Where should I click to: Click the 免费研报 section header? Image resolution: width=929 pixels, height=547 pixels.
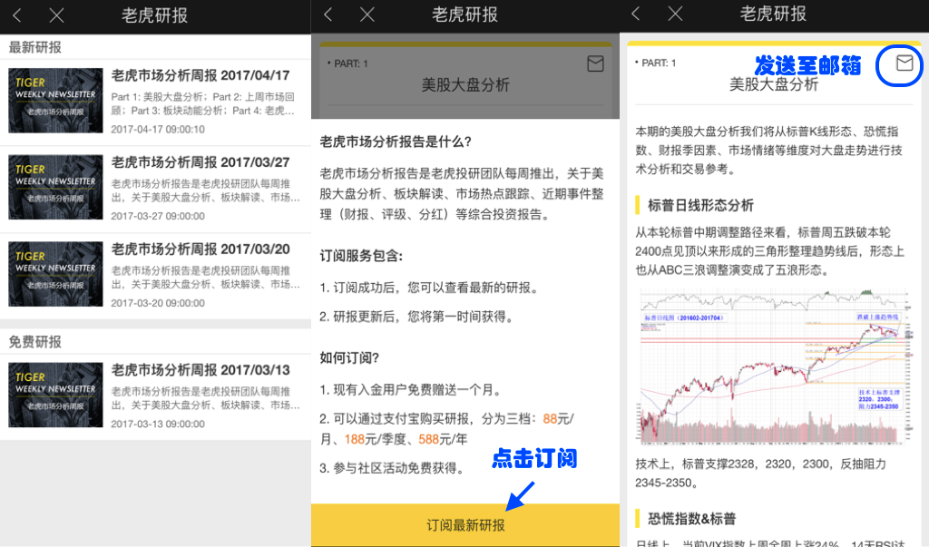coord(35,342)
